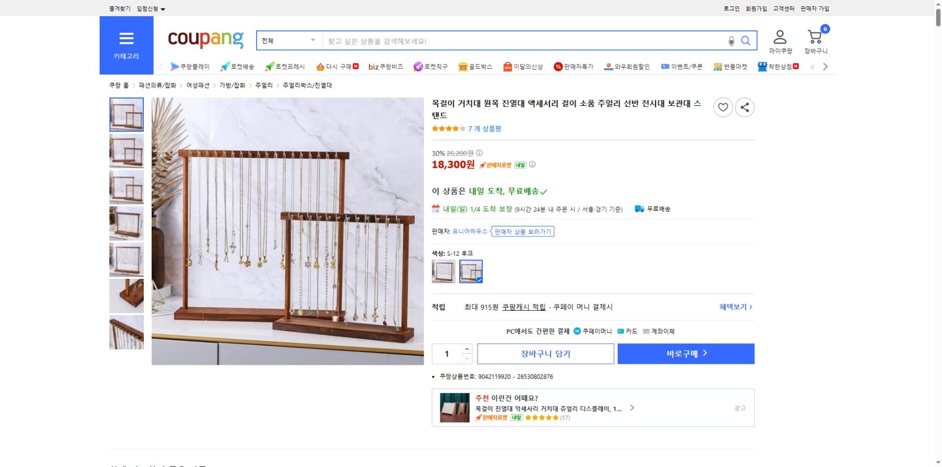The image size is (942, 467).
Task: Click the 바로구매 purchase button
Action: point(685,353)
